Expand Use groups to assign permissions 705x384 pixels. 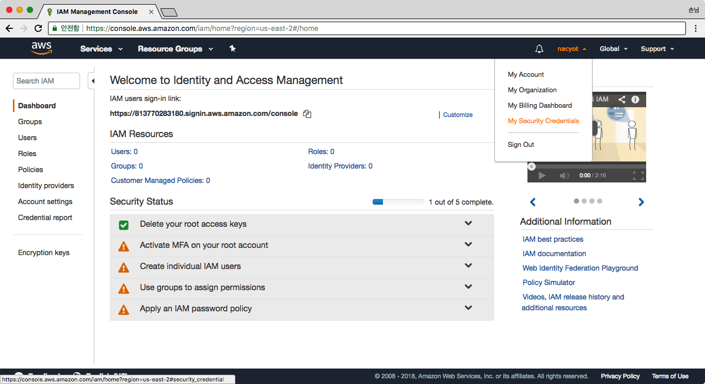point(301,288)
